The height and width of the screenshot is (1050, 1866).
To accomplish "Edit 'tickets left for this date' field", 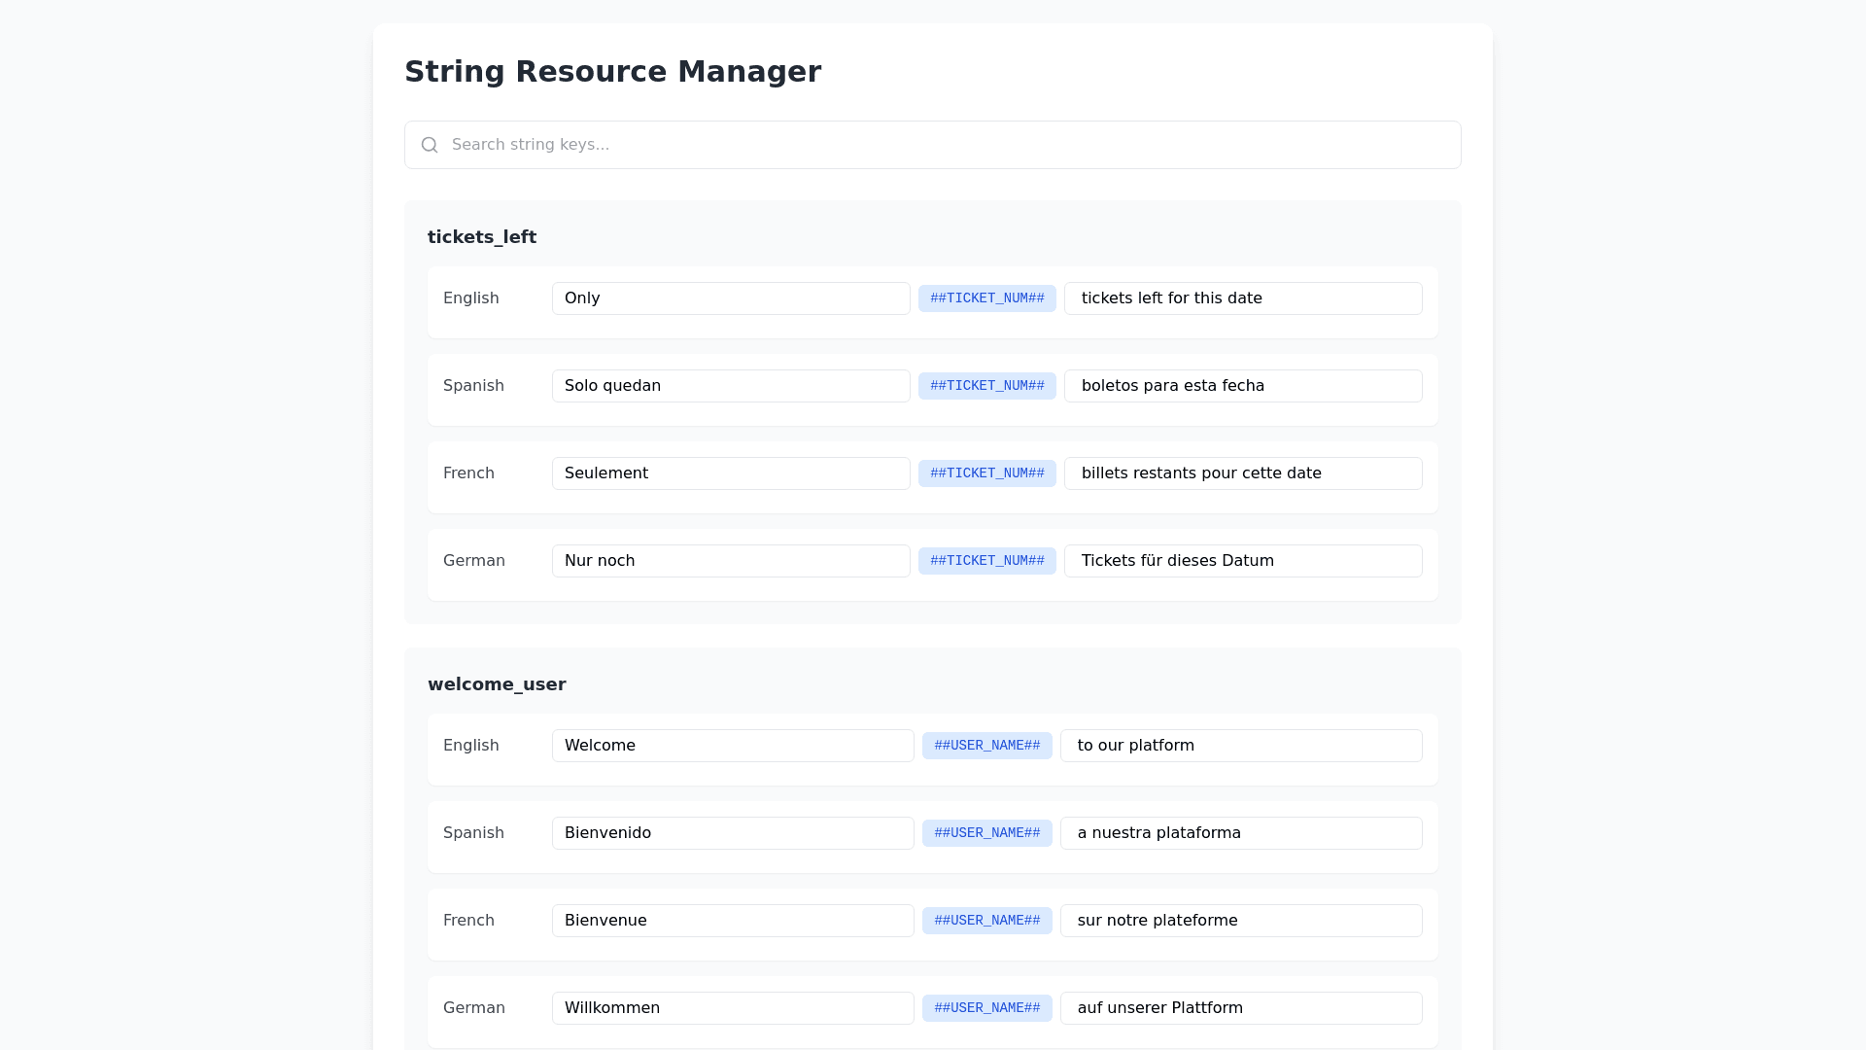I will (1243, 298).
